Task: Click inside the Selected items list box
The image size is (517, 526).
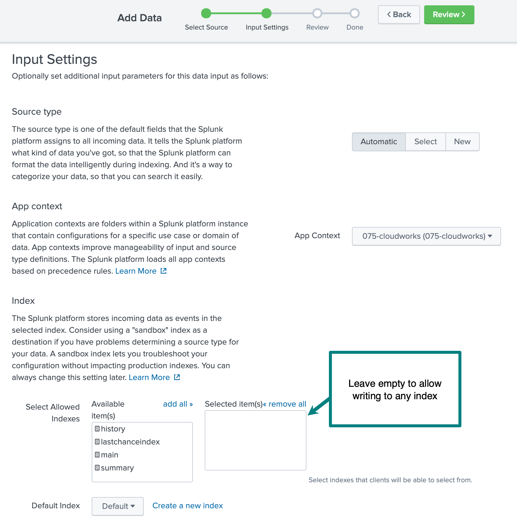Action: click(255, 440)
